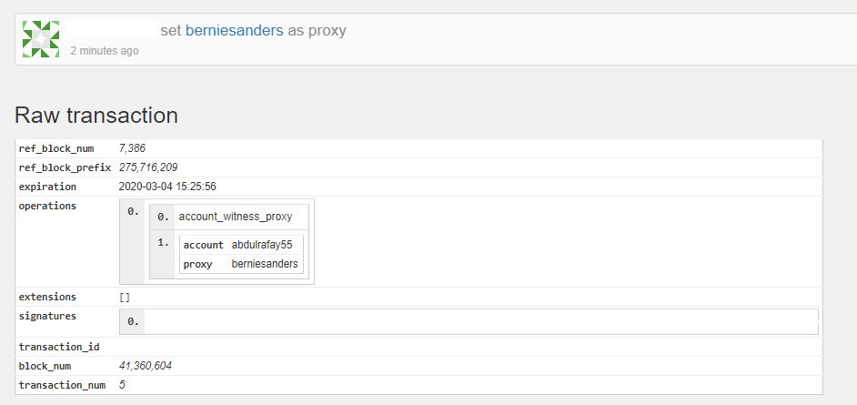Click the account value abdulrafay55
The height and width of the screenshot is (405, 857).
pos(262,245)
